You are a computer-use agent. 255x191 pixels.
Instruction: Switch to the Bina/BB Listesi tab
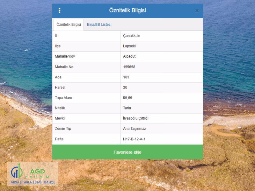coord(99,25)
